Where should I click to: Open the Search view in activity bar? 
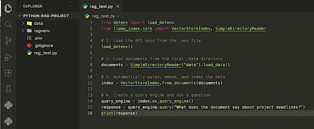tap(8, 25)
